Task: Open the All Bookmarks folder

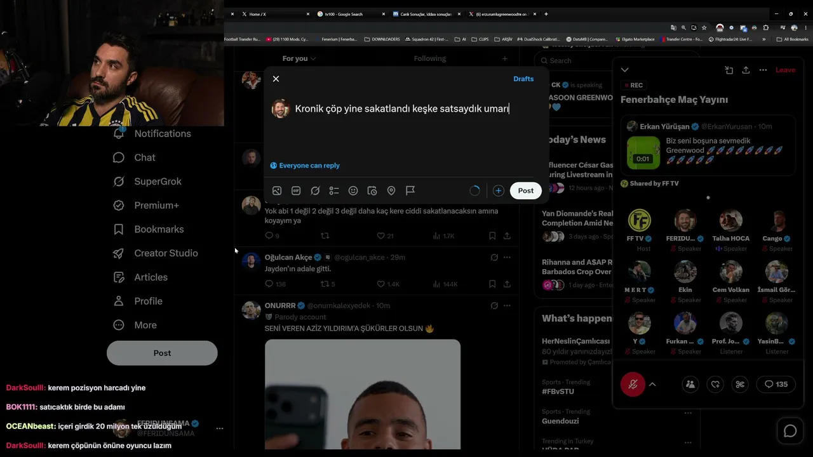Action: pyautogui.click(x=793, y=39)
